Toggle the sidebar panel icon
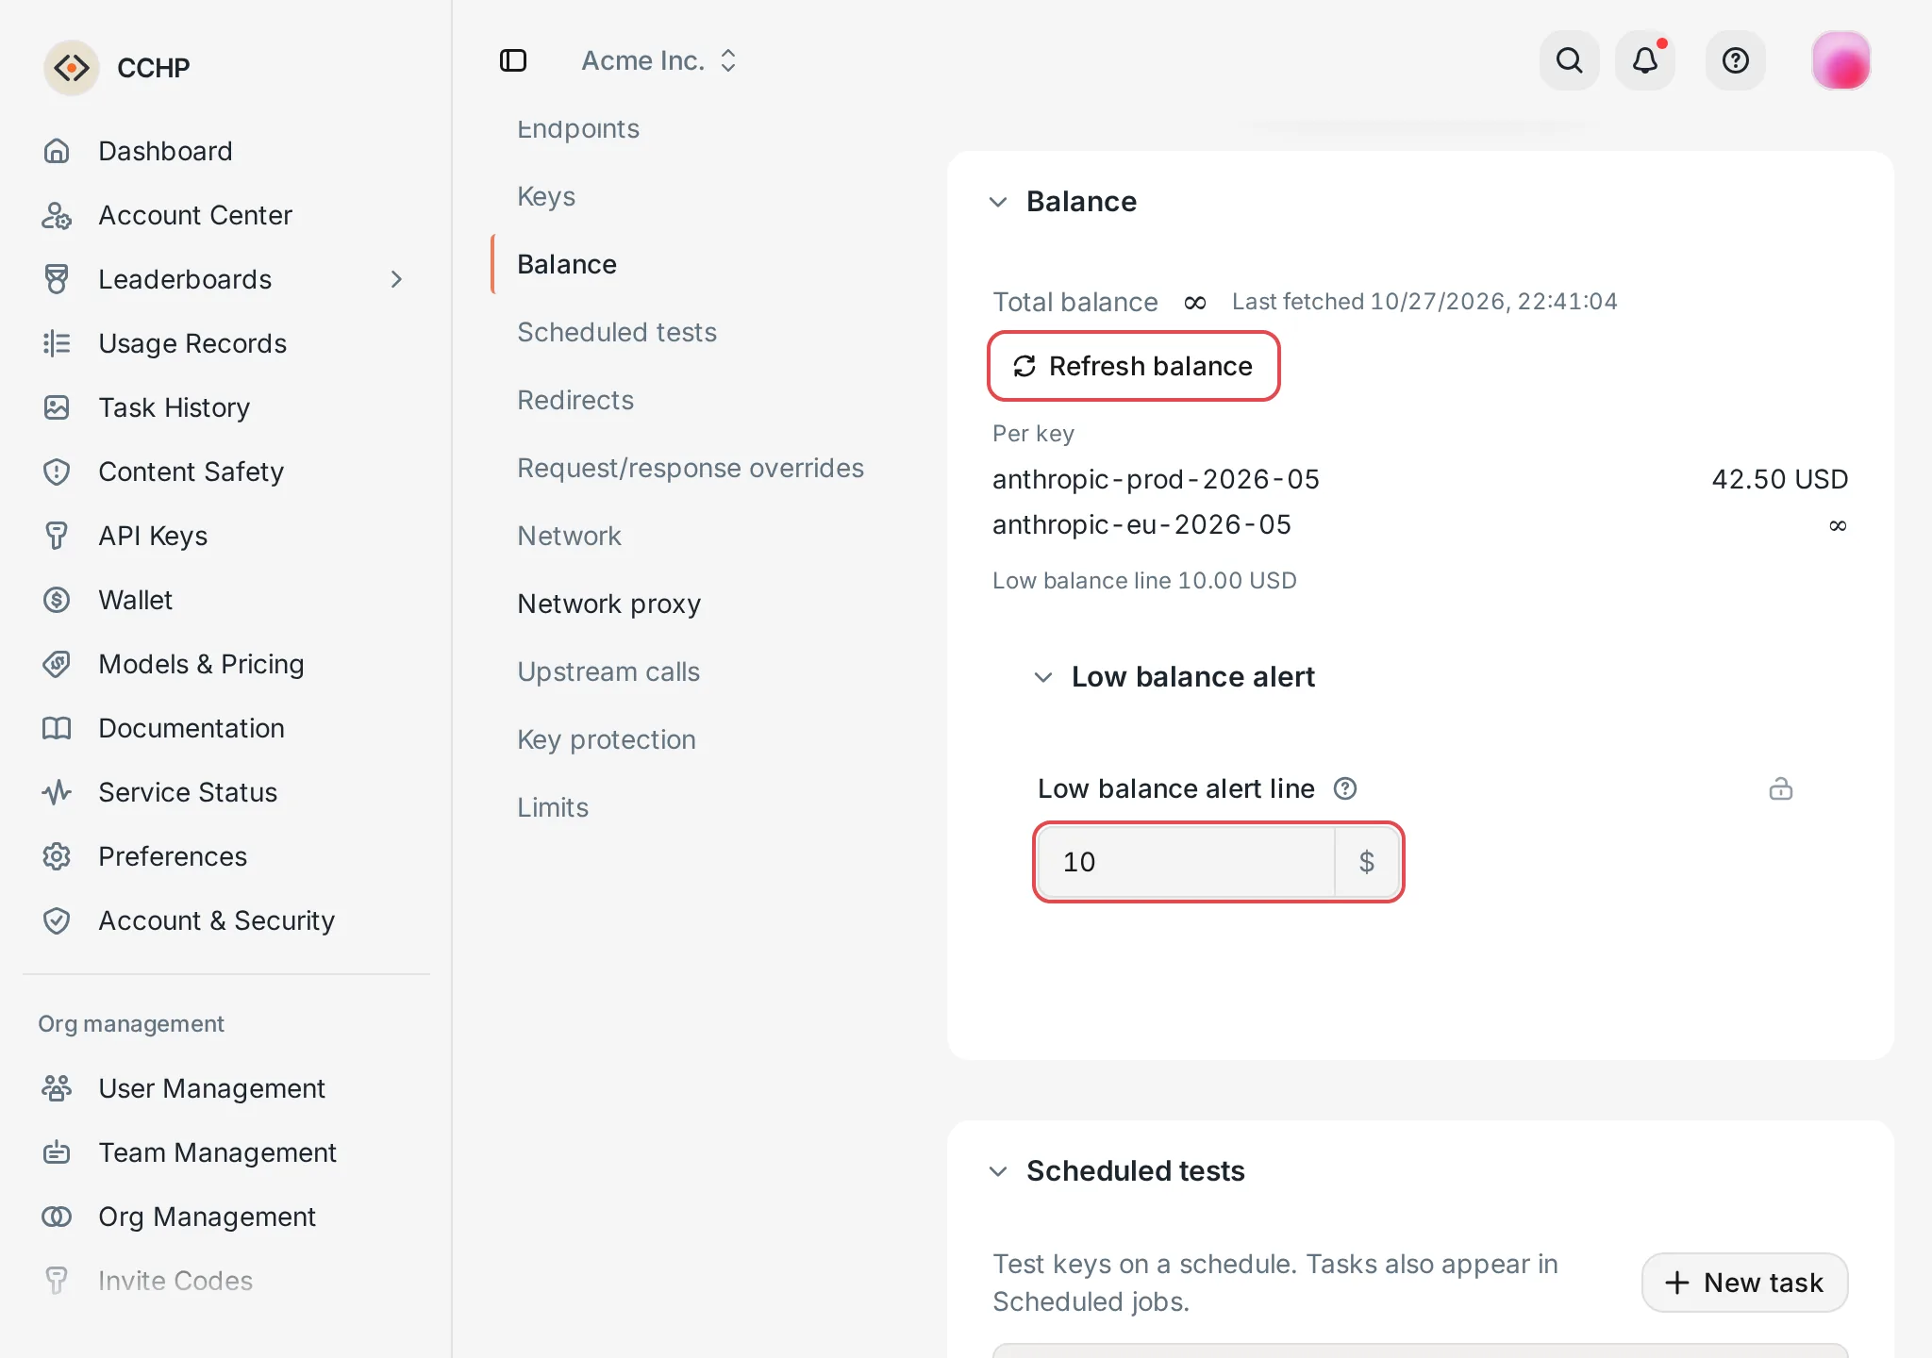Viewport: 1932px width, 1358px height. click(x=512, y=60)
